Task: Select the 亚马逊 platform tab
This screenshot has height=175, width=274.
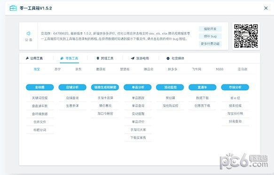Action: tap(243, 69)
